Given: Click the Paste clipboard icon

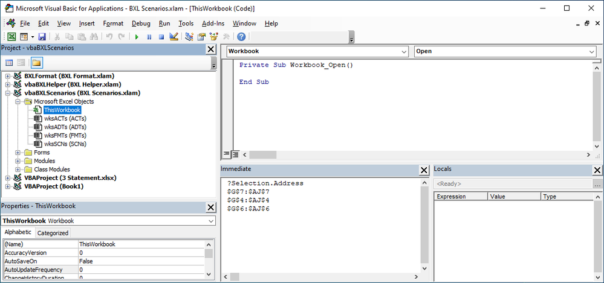Looking at the screenshot, I should 81,37.
